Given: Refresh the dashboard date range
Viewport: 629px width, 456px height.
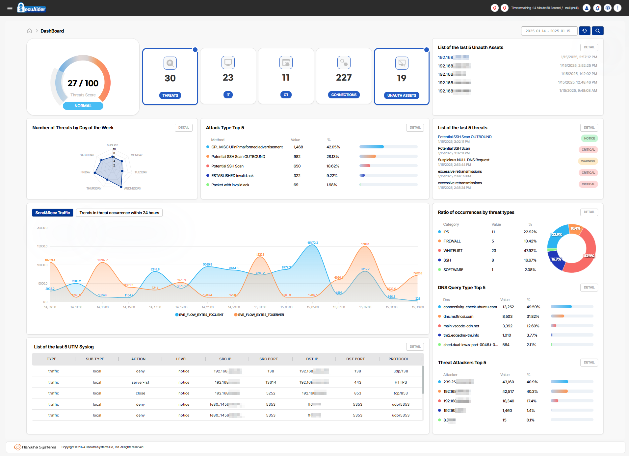Looking at the screenshot, I should 585,31.
